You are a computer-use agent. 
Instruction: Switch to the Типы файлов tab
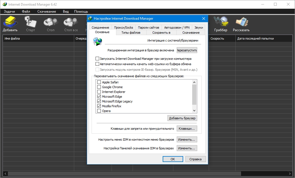pyautogui.click(x=131, y=33)
